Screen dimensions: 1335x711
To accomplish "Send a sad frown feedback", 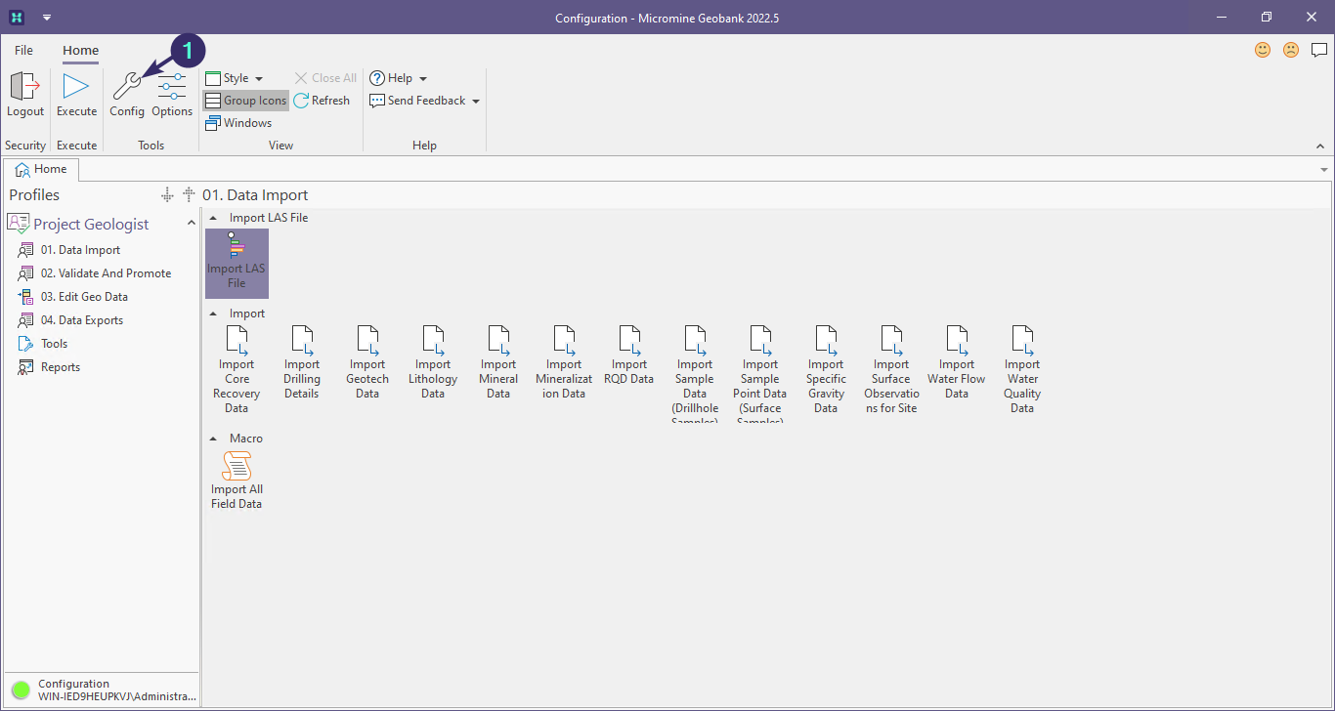I will (1291, 50).
